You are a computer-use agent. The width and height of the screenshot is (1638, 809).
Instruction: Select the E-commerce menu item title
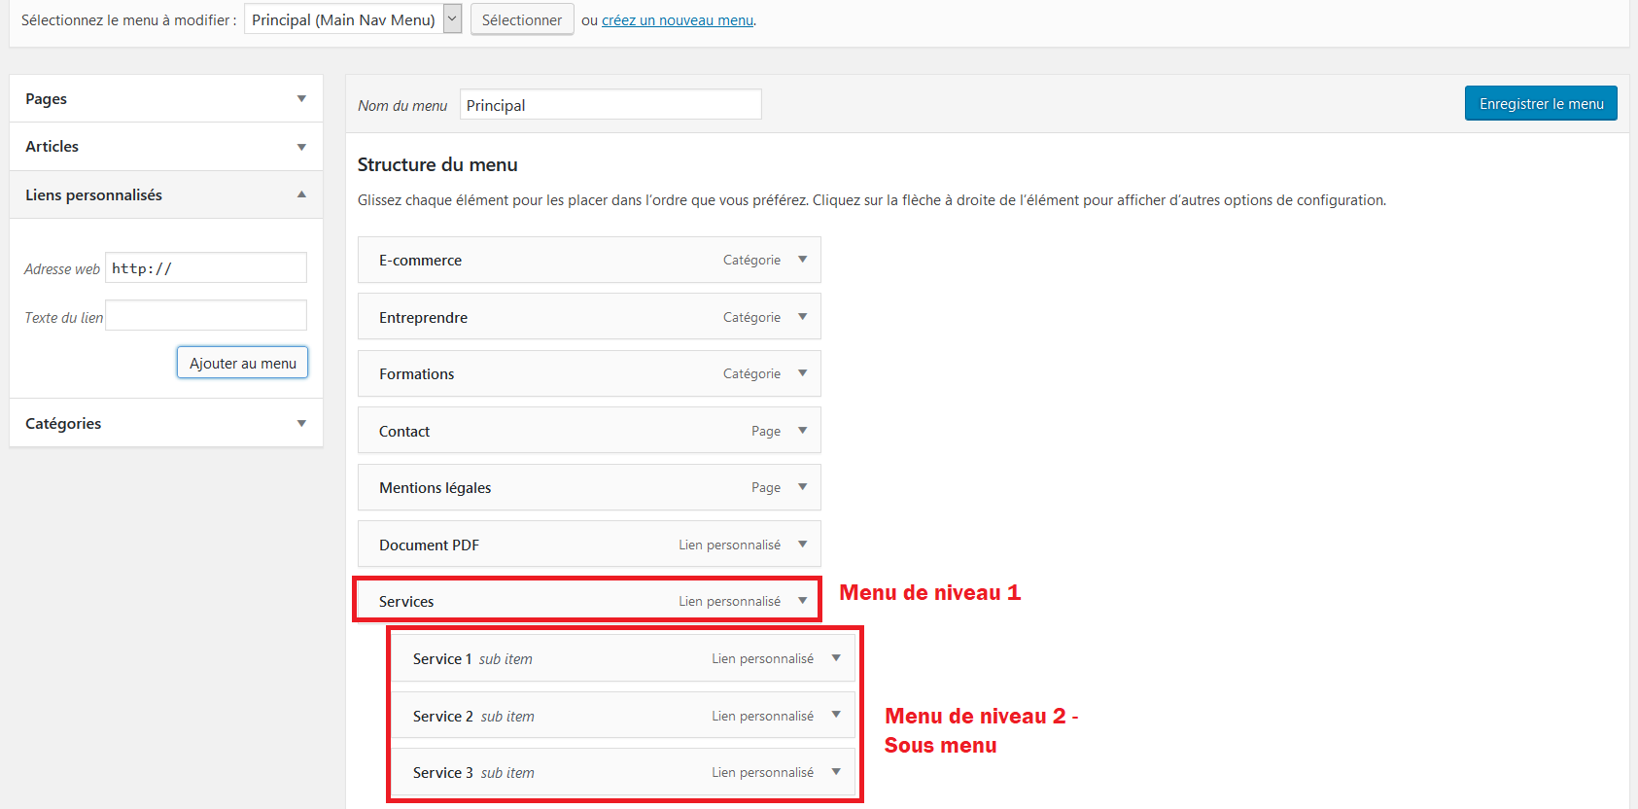(x=420, y=261)
